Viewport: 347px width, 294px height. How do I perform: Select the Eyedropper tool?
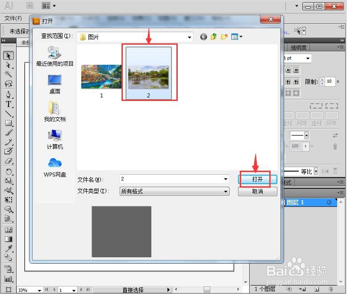coord(8,248)
